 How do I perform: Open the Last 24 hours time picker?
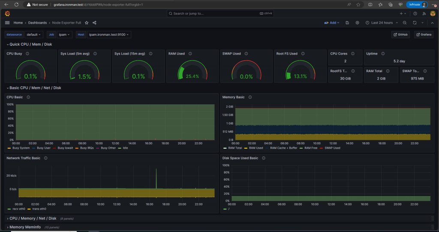382,23
